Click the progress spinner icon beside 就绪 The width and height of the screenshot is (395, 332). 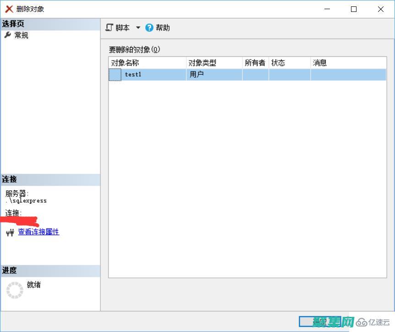pyautogui.click(x=15, y=290)
